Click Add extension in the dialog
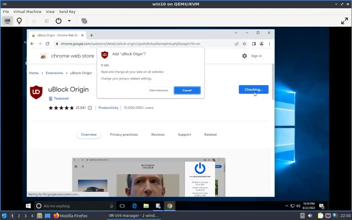The image size is (352, 220). (159, 90)
